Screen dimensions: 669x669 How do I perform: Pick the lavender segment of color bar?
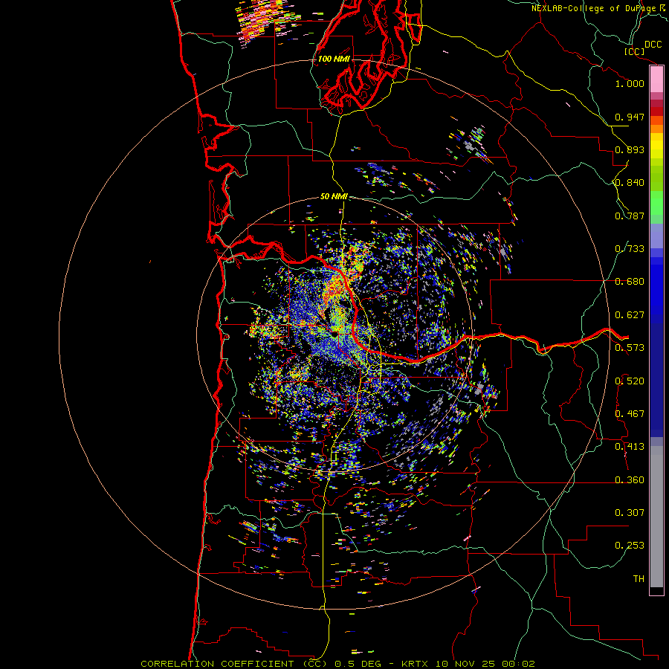pos(656,236)
